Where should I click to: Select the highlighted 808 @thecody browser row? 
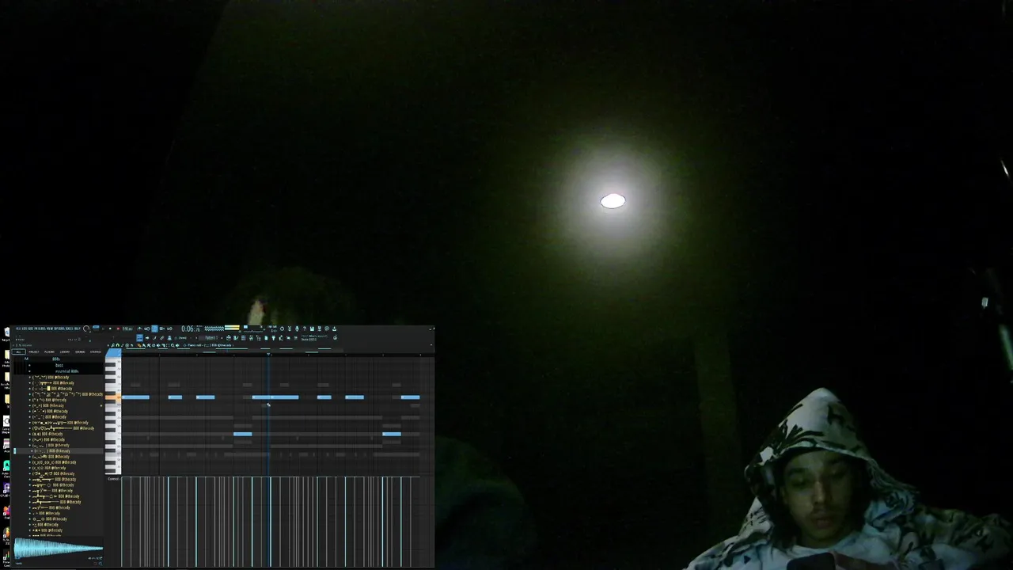coord(59,451)
